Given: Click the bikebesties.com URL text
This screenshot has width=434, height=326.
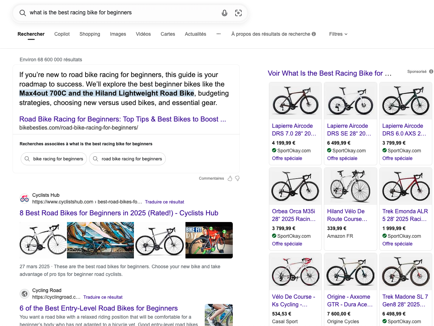Looking at the screenshot, I should pos(79,127).
